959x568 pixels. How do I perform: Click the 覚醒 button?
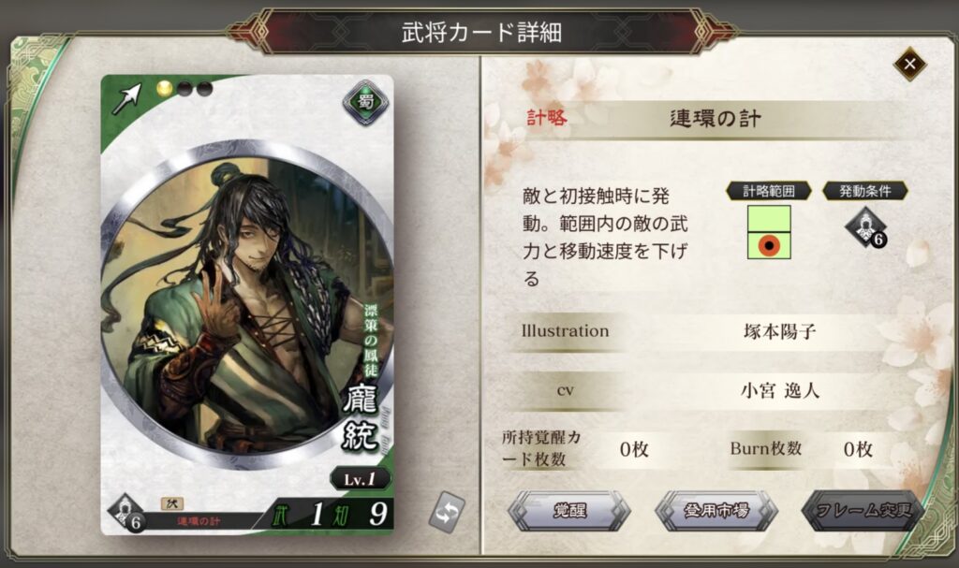click(x=569, y=510)
